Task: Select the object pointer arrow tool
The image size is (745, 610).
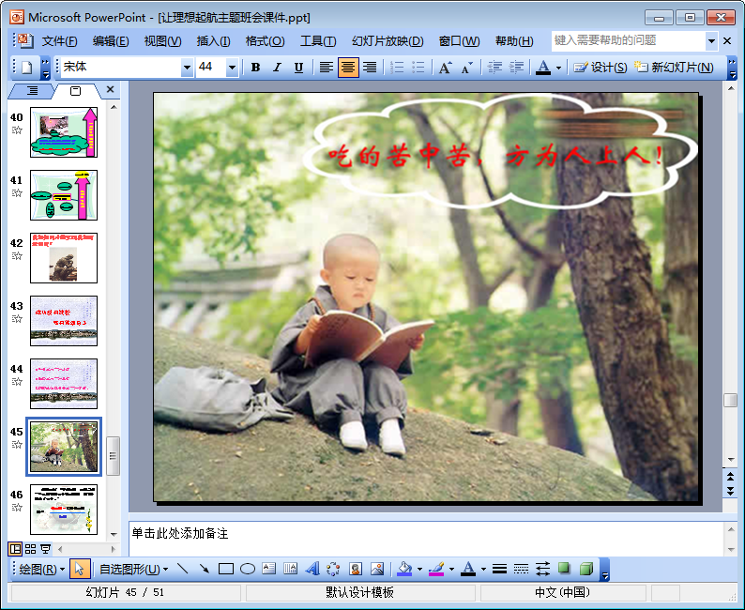Action: [80, 569]
